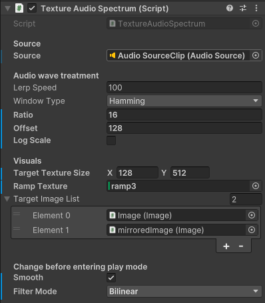Click the Smooth label
The height and width of the screenshot is (303, 265).
click(x=28, y=278)
